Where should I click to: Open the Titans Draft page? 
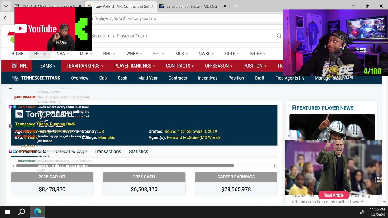[259, 78]
